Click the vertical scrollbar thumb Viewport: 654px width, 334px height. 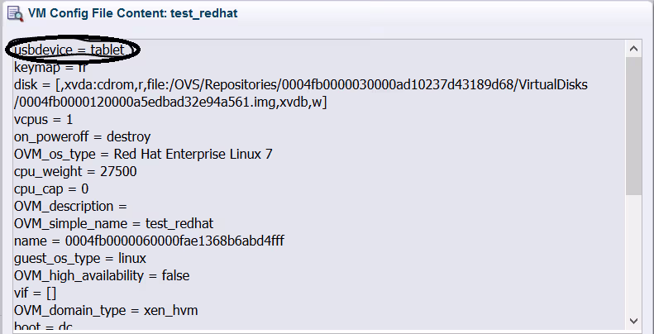(633, 124)
